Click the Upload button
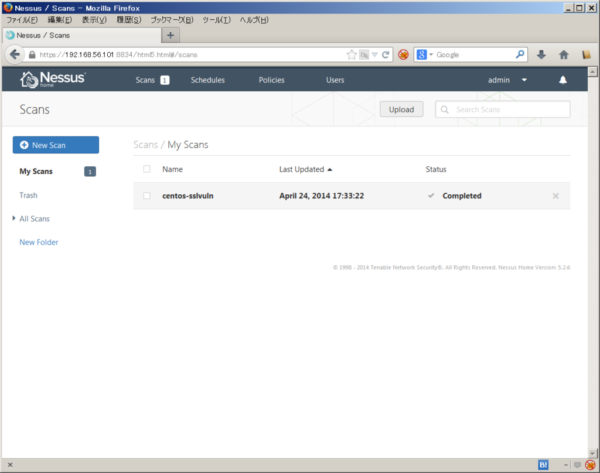Image resolution: width=600 pixels, height=473 pixels. [x=401, y=109]
